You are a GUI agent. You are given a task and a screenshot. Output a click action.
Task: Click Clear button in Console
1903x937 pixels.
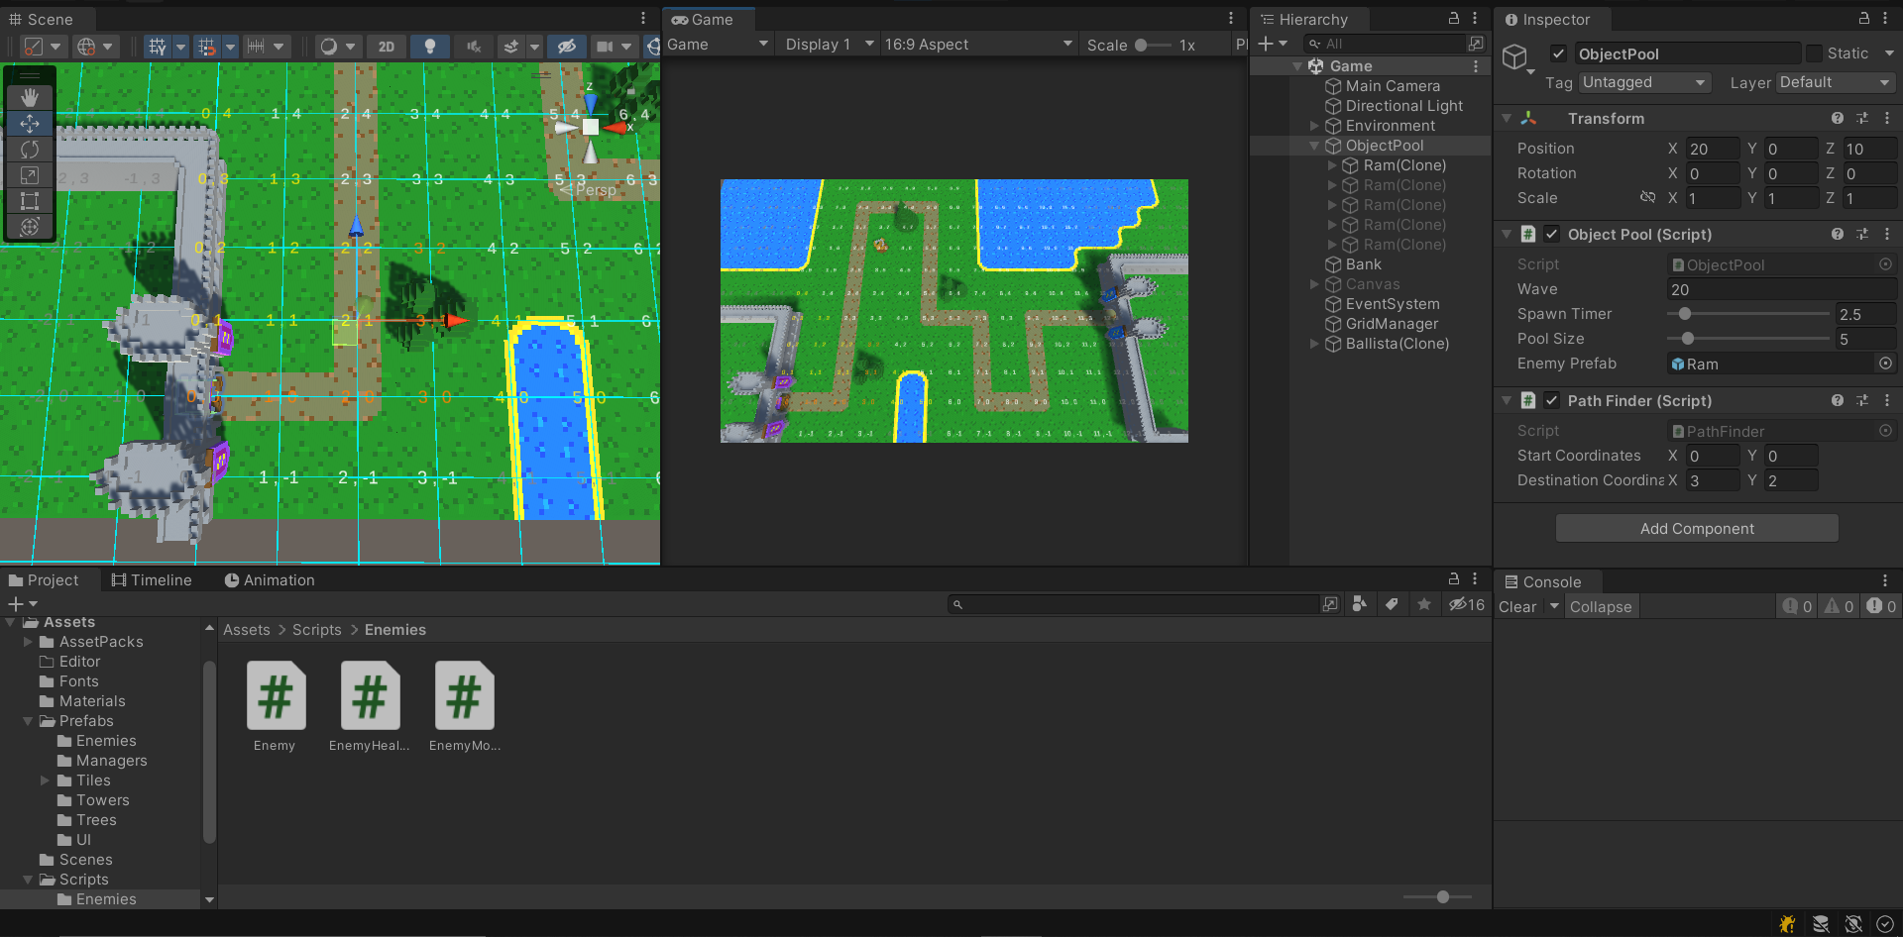click(x=1517, y=606)
